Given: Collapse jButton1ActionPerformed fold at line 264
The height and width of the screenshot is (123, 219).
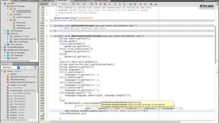Looking at the screenshot, I should pos(47,36).
